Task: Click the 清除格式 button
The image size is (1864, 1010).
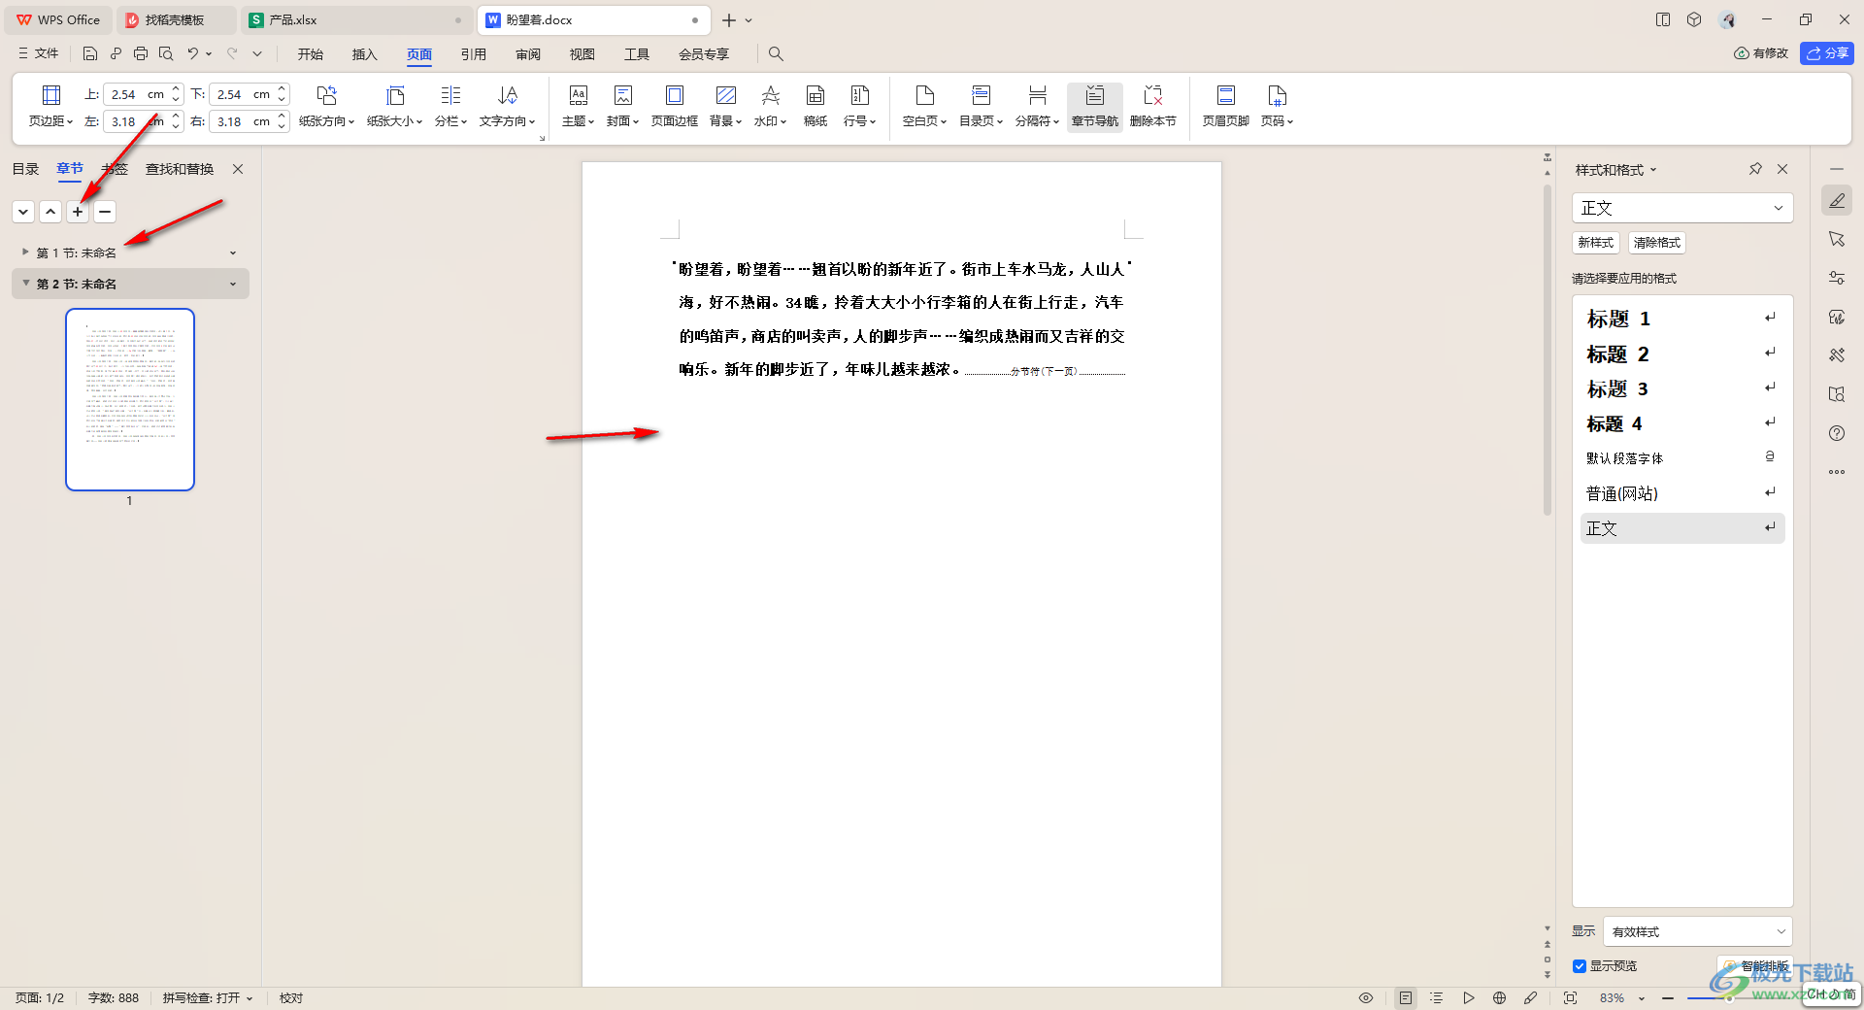Action: tap(1656, 243)
